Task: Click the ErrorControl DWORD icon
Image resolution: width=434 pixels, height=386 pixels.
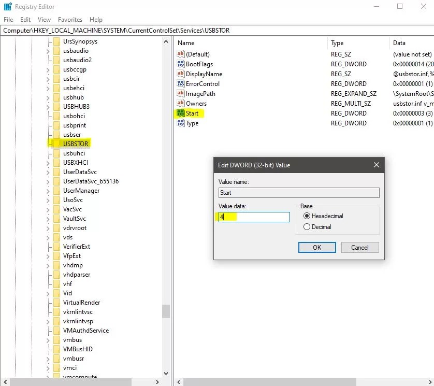Action: pyautogui.click(x=180, y=83)
